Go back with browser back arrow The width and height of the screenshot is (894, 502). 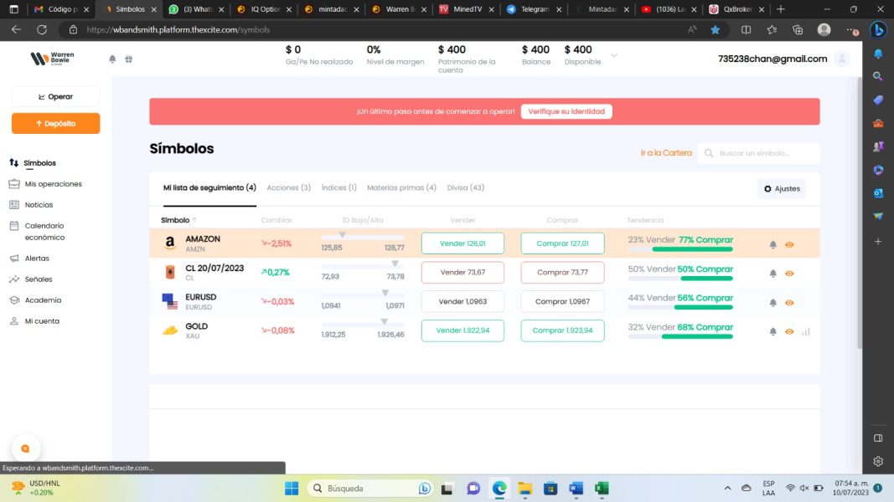(x=16, y=29)
